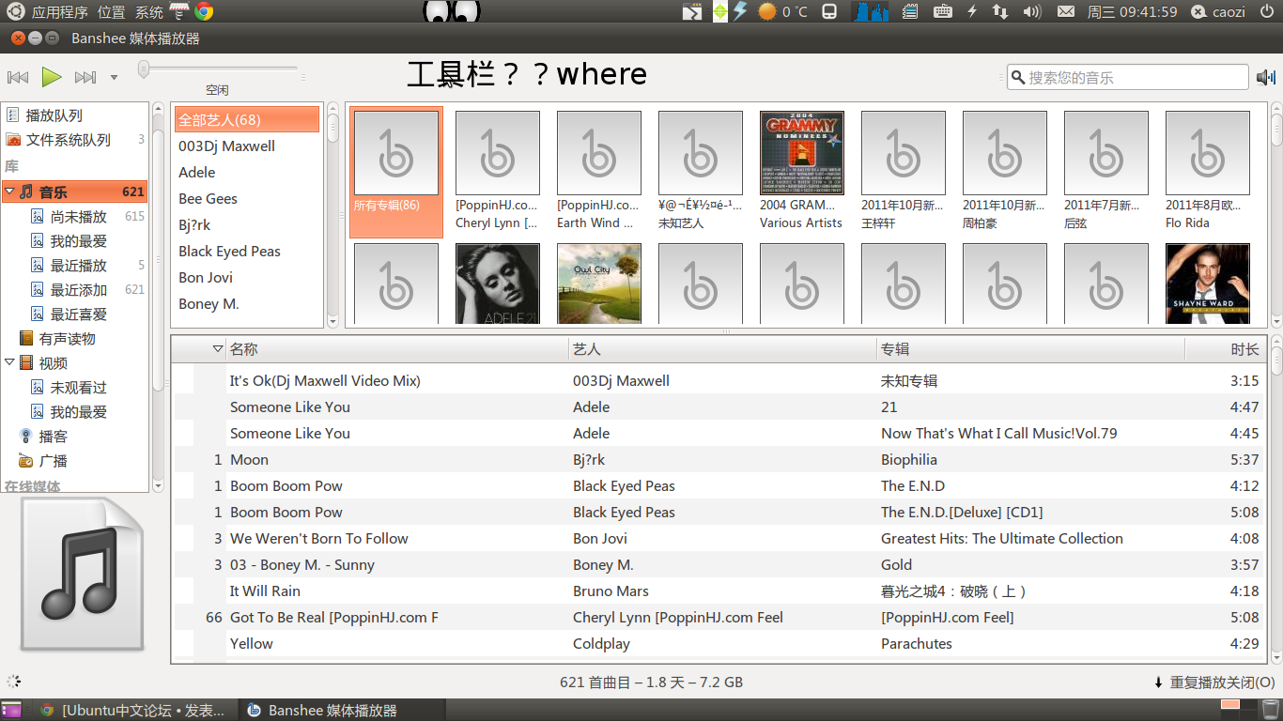Switch to Ubuntu中文论坛 Chrome taskbar window
This screenshot has height=721, width=1283.
point(133,711)
